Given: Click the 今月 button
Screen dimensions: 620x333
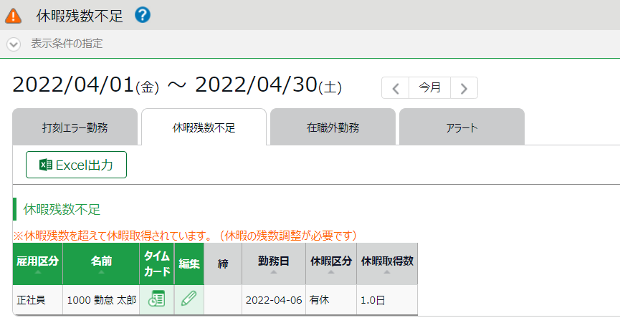Looking at the screenshot, I should [x=430, y=87].
